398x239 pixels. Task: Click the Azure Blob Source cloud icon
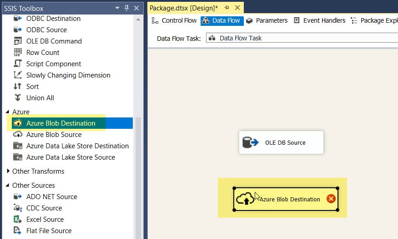tap(18, 134)
